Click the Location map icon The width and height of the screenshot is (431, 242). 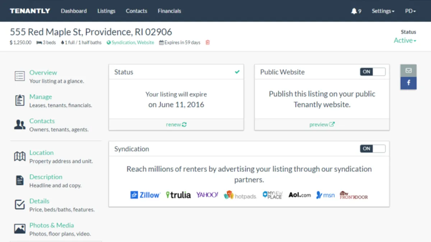coord(20,156)
